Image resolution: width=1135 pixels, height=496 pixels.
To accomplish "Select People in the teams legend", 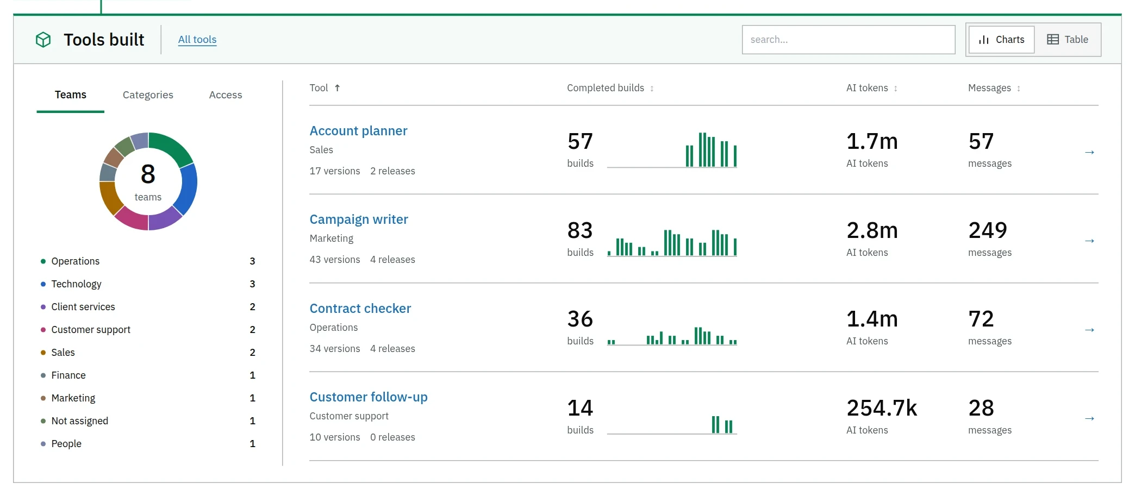I will point(148,444).
